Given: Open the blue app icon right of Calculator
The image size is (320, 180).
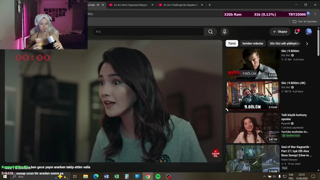Looking at the screenshot, I should coord(137,176).
